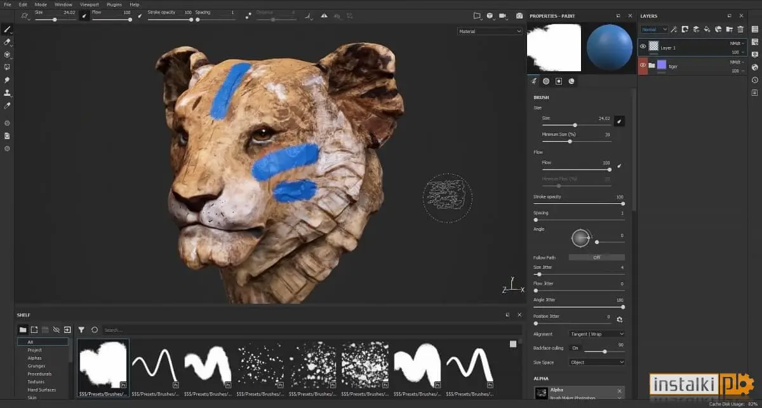Select the Polygon Fill tool
Image resolution: width=762 pixels, height=408 pixels.
[7, 67]
